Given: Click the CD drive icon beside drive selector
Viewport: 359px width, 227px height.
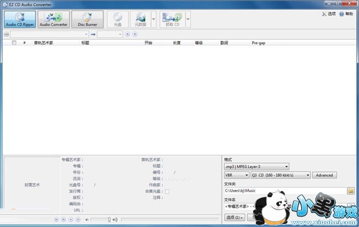Looking at the screenshot, I should [x=7, y=35].
